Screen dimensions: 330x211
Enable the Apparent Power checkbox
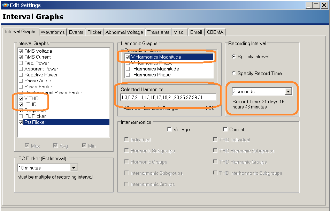21,69
